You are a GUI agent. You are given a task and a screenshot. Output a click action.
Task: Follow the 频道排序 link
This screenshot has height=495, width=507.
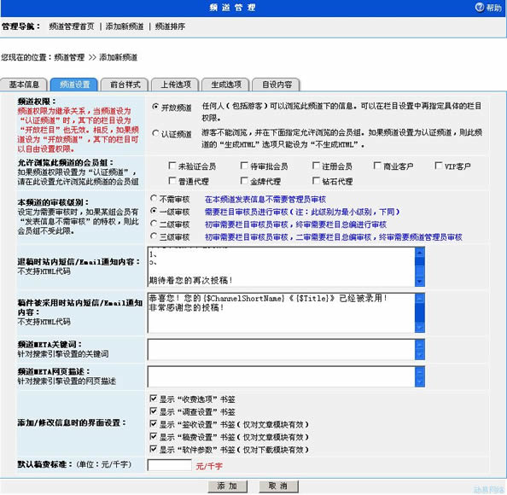click(x=170, y=26)
